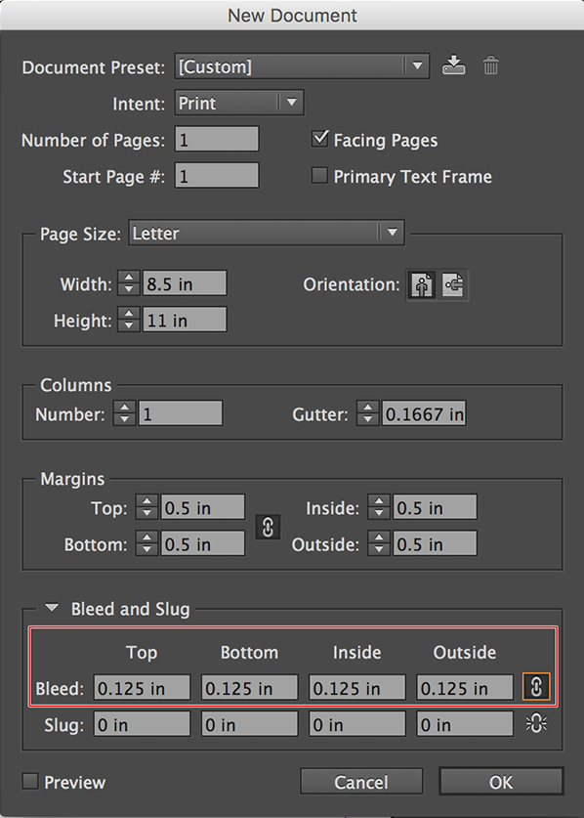The height and width of the screenshot is (818, 584).
Task: Delete preset trash icon
Action: pos(490,66)
